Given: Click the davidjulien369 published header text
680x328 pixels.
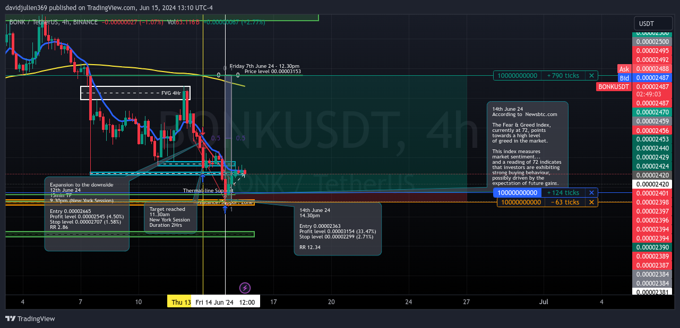Looking at the screenshot, I should 109,8.
